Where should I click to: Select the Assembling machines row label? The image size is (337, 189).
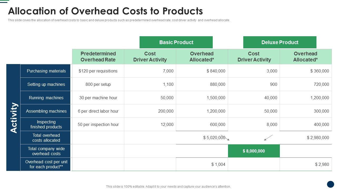click(46, 111)
